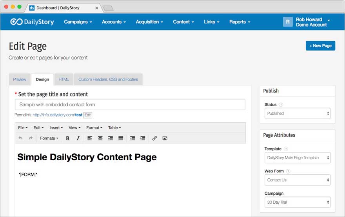Justify the text
Image resolution: width=345 pixels, height=217 pixels.
(x=121, y=138)
